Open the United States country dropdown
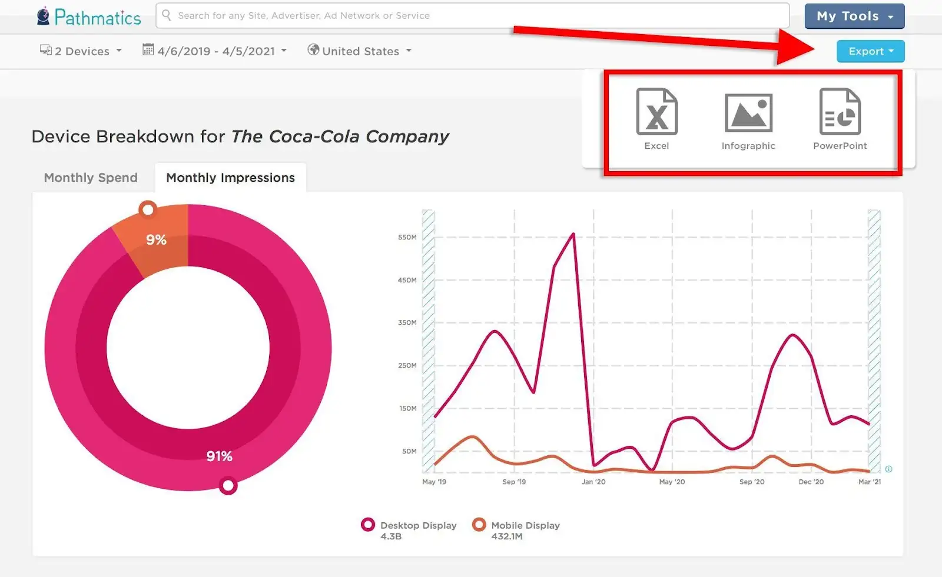The width and height of the screenshot is (942, 577). tap(360, 51)
